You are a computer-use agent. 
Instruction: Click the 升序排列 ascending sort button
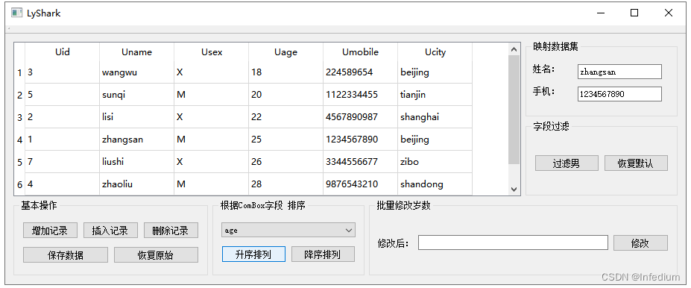tap(253, 254)
